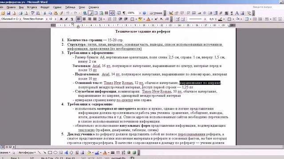Image resolution: width=284 pixels, height=159 pixels.
Task: Justify the text across the width
Action: (x=95, y=19)
